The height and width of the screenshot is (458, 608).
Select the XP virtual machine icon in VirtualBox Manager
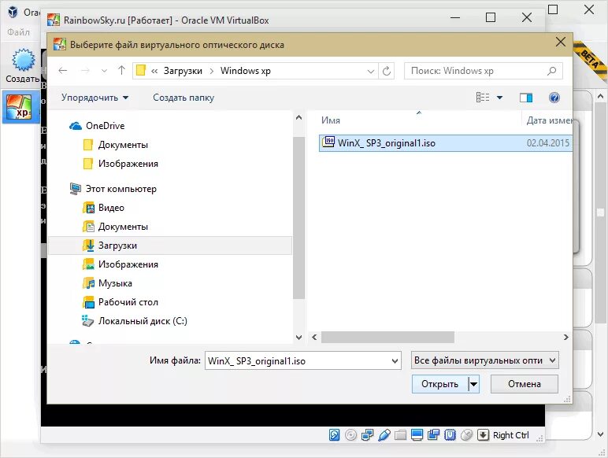tap(19, 107)
